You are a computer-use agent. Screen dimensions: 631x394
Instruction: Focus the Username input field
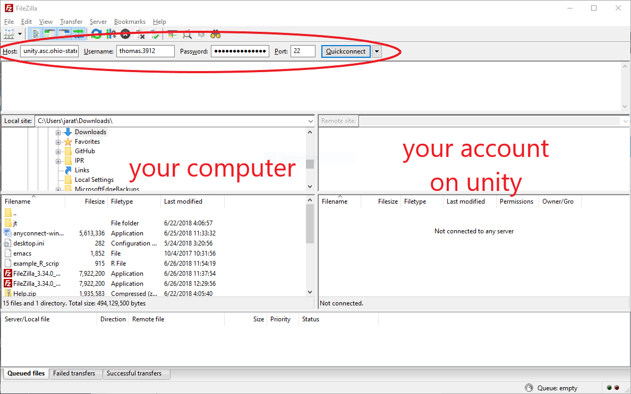coord(146,51)
